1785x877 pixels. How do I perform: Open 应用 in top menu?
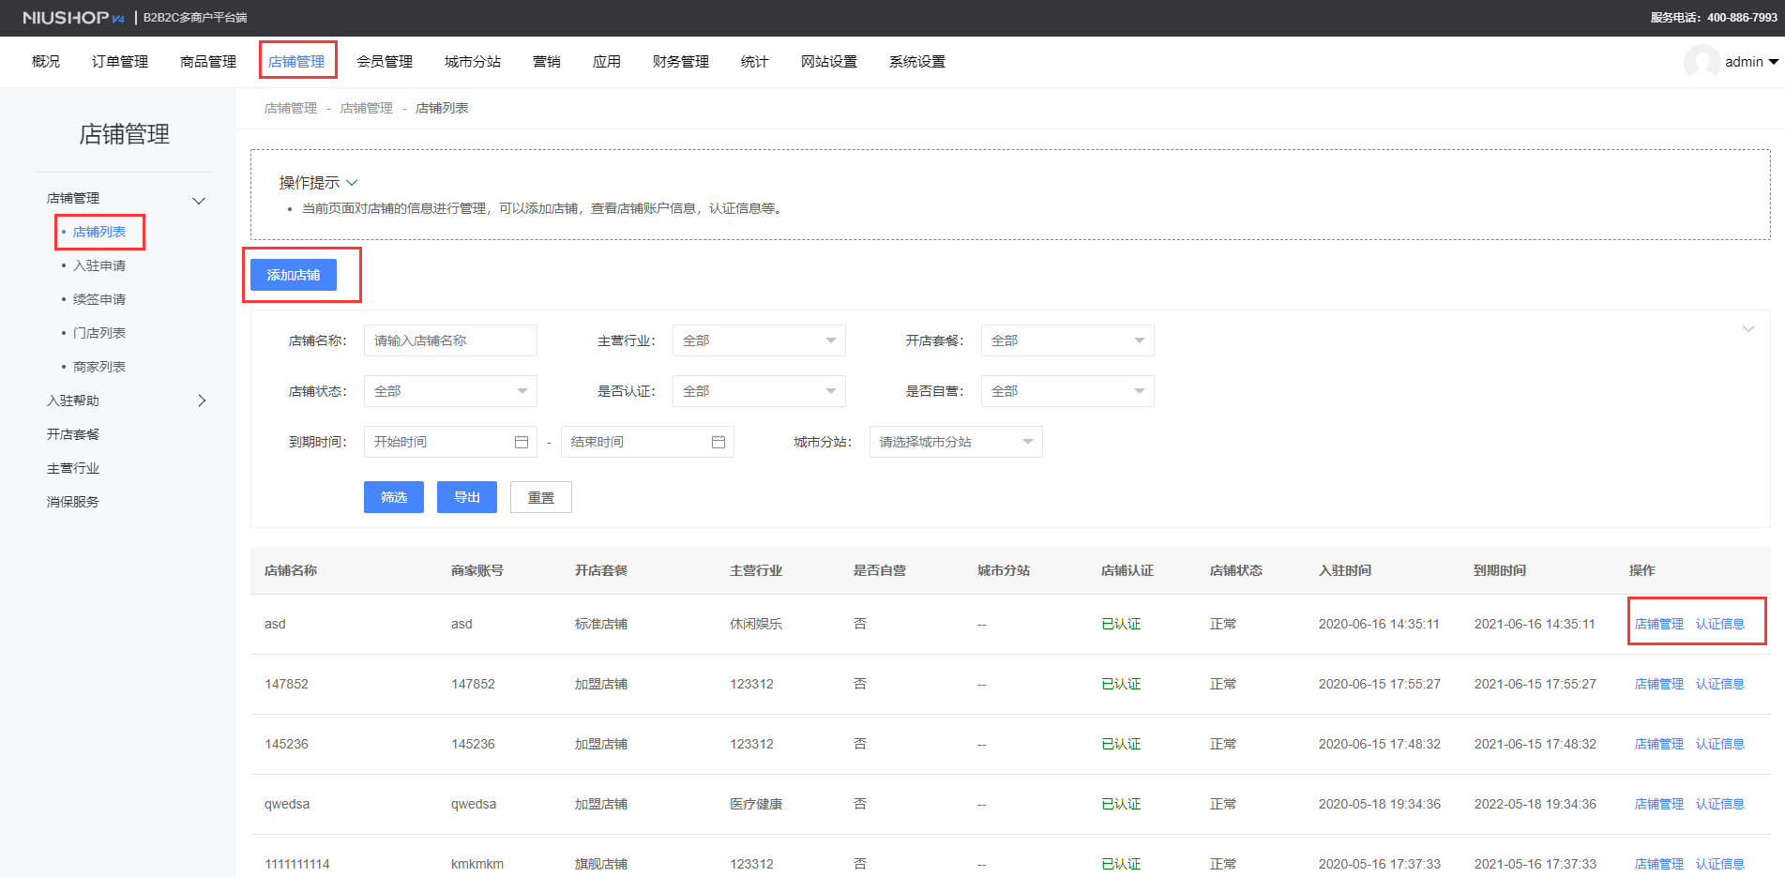pyautogui.click(x=607, y=62)
